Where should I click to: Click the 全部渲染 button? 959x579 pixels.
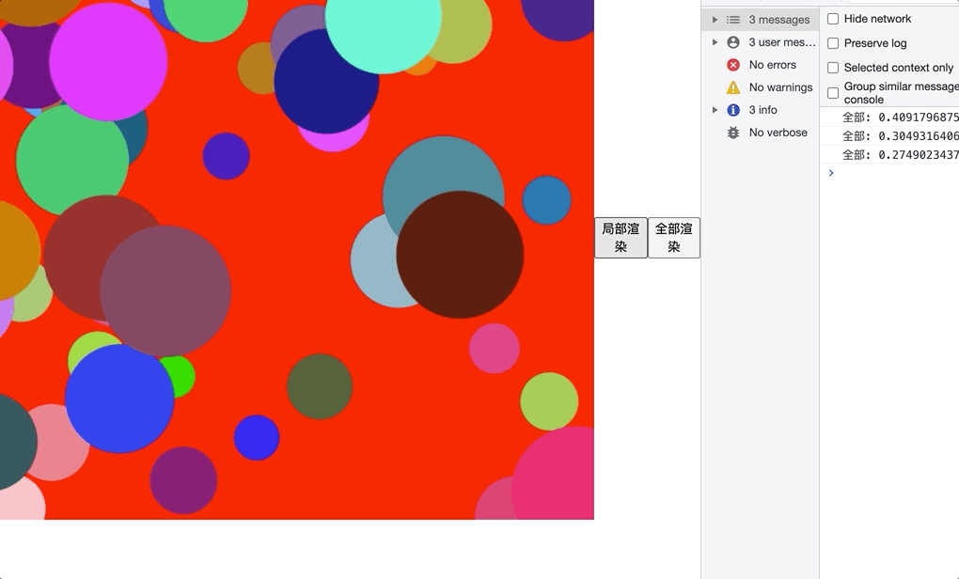tap(674, 238)
